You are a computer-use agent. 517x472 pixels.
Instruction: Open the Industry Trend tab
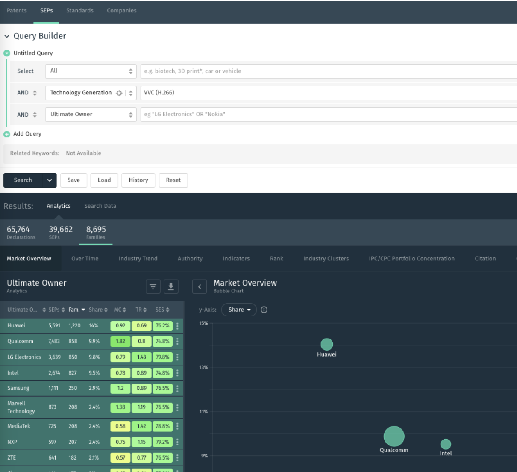(x=138, y=259)
